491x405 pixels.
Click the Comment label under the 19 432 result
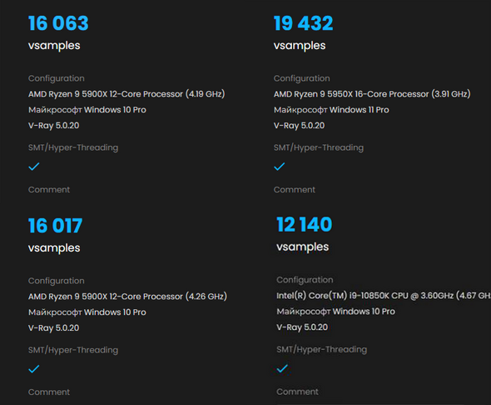coord(295,190)
